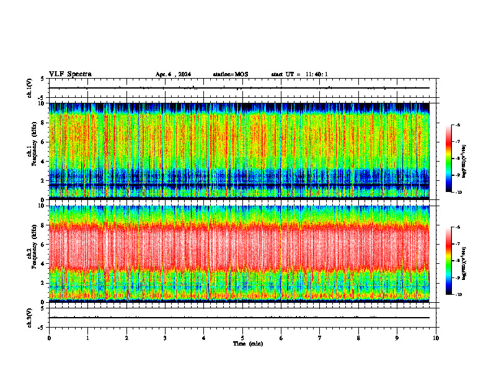Click inside the ch.2 spectrogram panel
The height and width of the screenshot is (379, 491).
[239, 254]
